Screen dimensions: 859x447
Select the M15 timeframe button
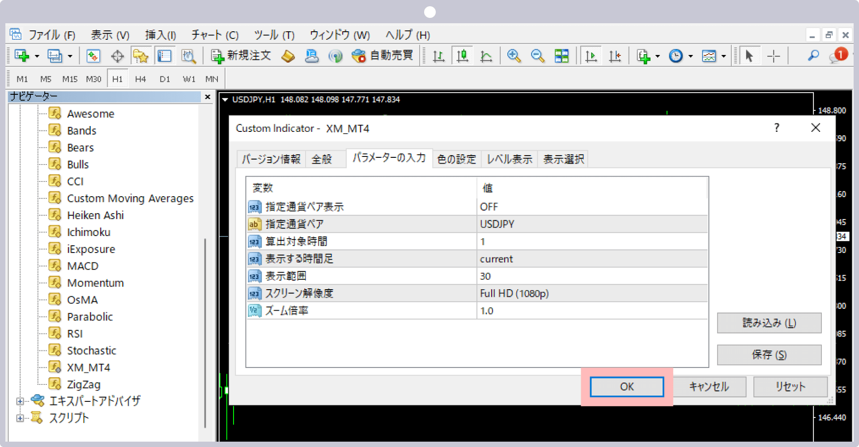pos(70,79)
